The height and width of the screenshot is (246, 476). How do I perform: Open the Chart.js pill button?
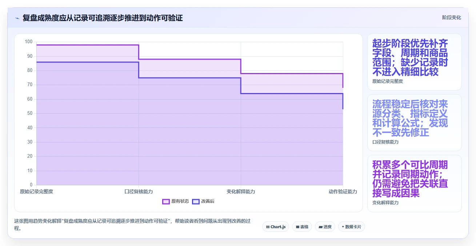(x=276, y=227)
